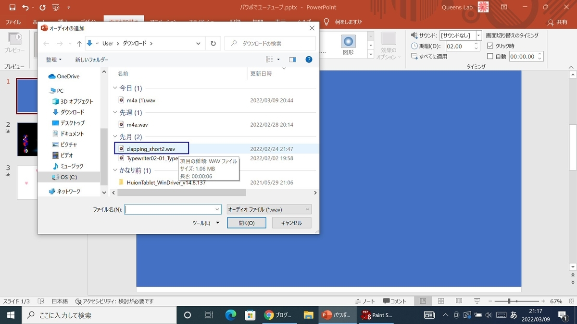Image resolution: width=577 pixels, height=324 pixels.
Task: Enable the 自動 timing checkbox
Action: pyautogui.click(x=491, y=56)
